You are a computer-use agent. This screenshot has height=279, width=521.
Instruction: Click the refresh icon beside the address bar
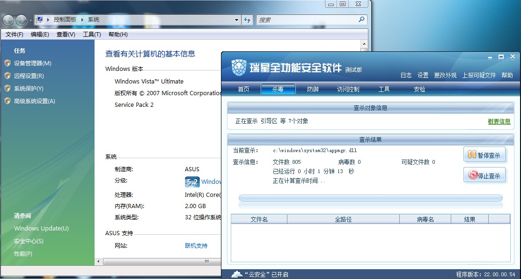[247, 20]
